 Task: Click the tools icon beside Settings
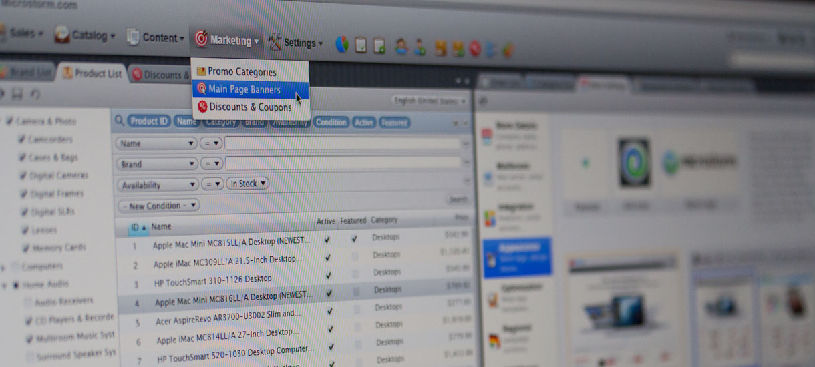coord(275,42)
